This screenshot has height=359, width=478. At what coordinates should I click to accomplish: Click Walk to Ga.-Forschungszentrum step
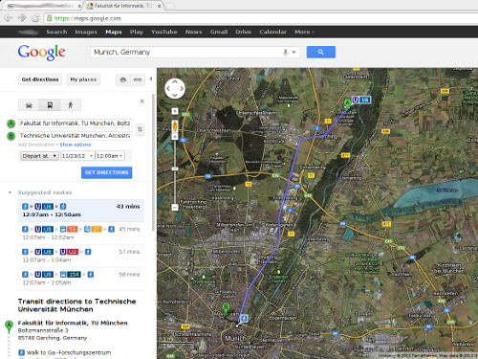tap(69, 352)
